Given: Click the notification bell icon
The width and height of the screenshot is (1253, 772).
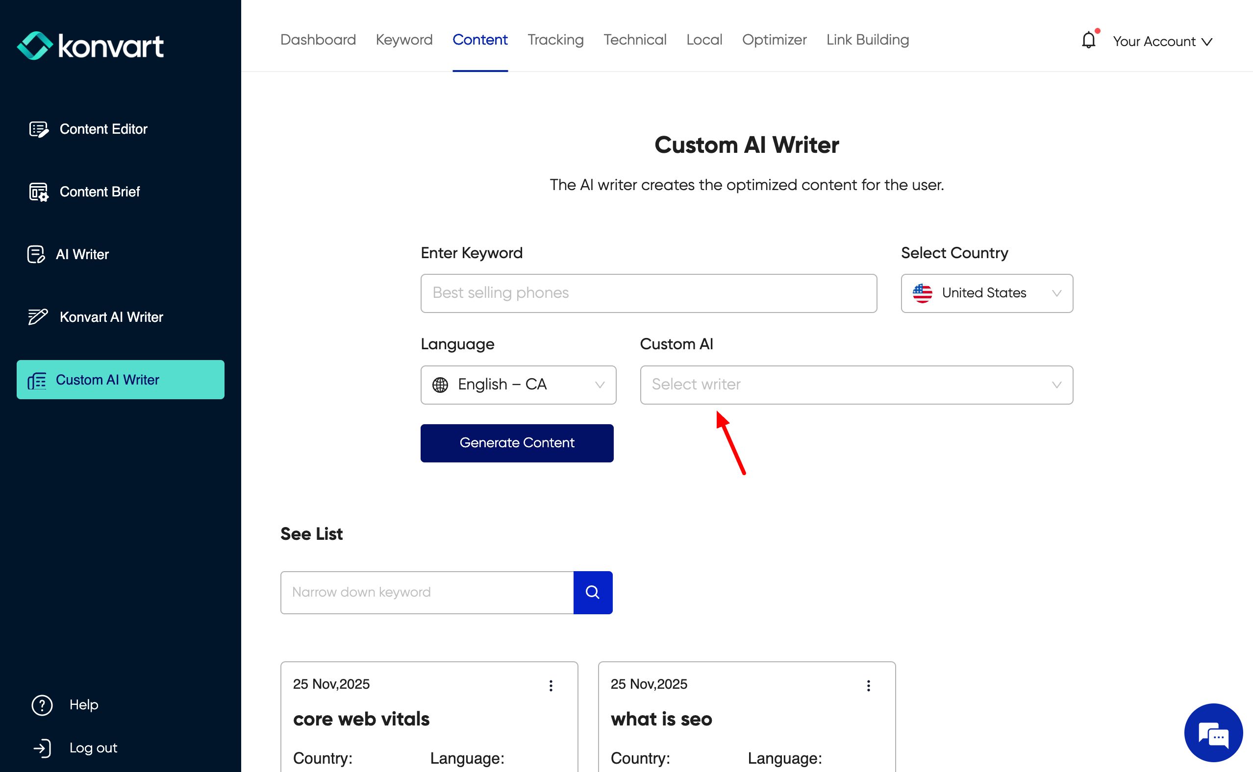Looking at the screenshot, I should (1088, 40).
